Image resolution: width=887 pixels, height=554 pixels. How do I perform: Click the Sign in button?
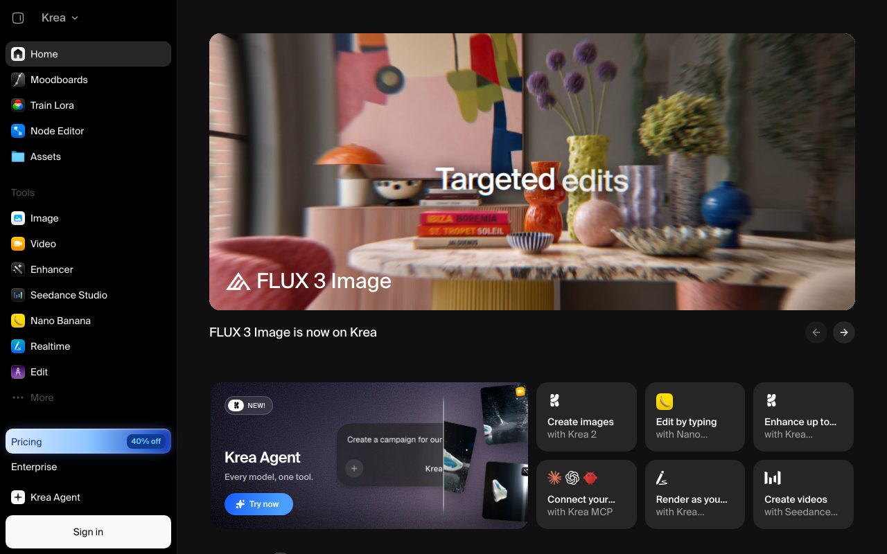click(88, 532)
